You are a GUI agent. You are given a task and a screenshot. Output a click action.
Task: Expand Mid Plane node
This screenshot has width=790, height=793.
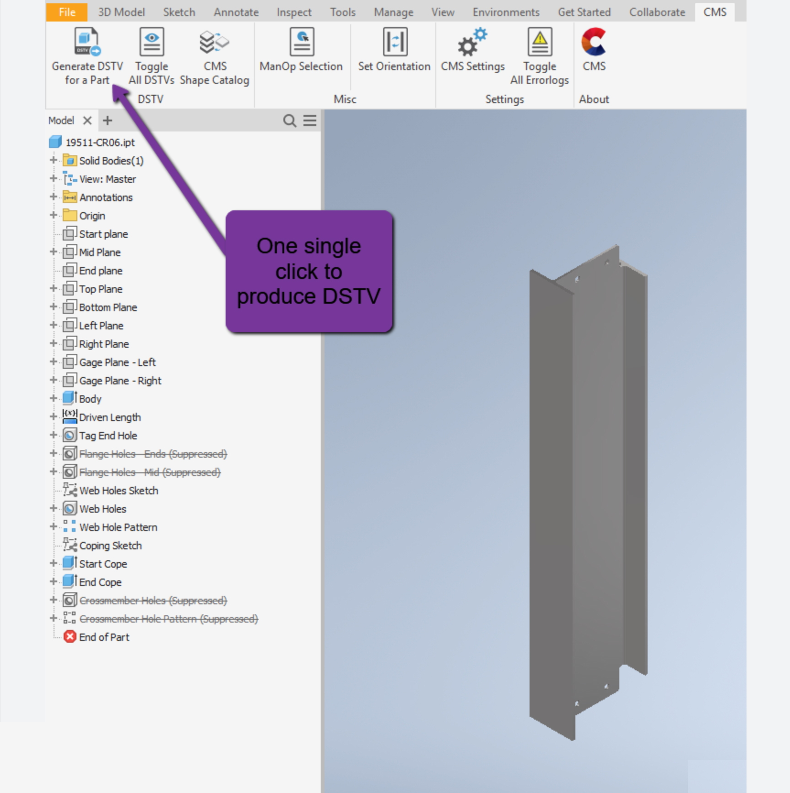(53, 252)
